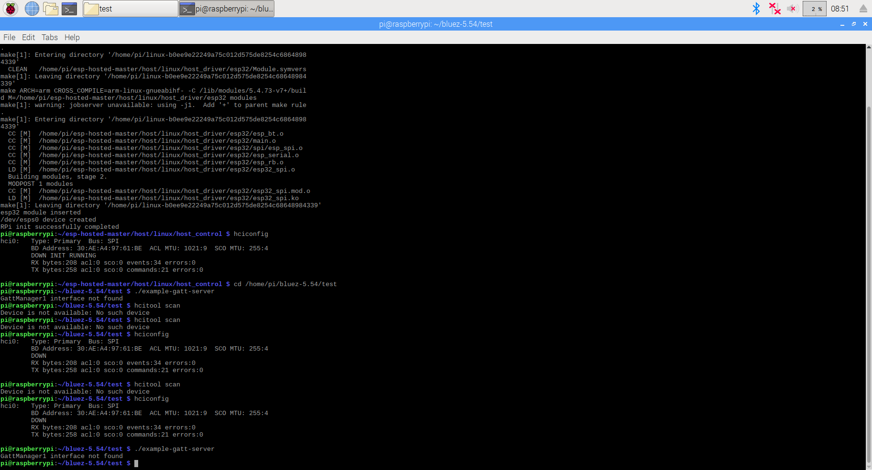
Task: Click the disconnected network status tray icon
Action: tap(775, 8)
